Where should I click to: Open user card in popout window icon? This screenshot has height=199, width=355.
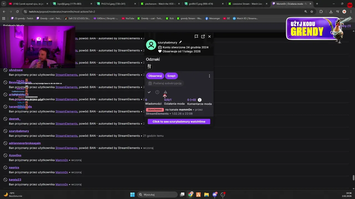click(x=203, y=36)
